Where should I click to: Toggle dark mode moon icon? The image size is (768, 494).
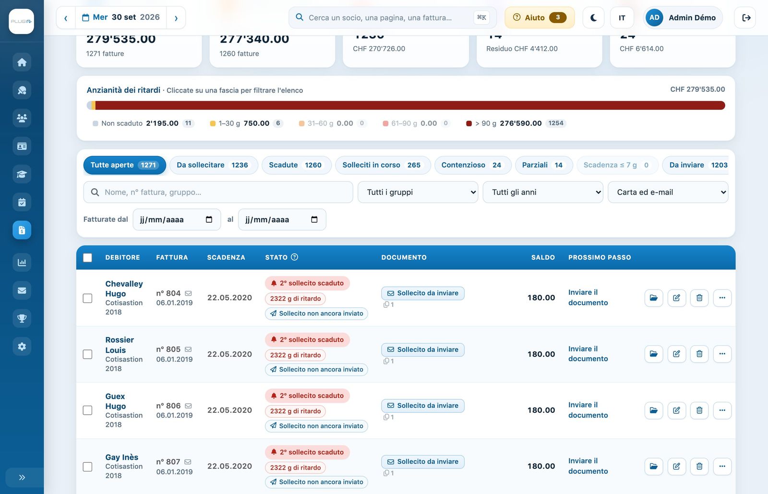pos(593,18)
